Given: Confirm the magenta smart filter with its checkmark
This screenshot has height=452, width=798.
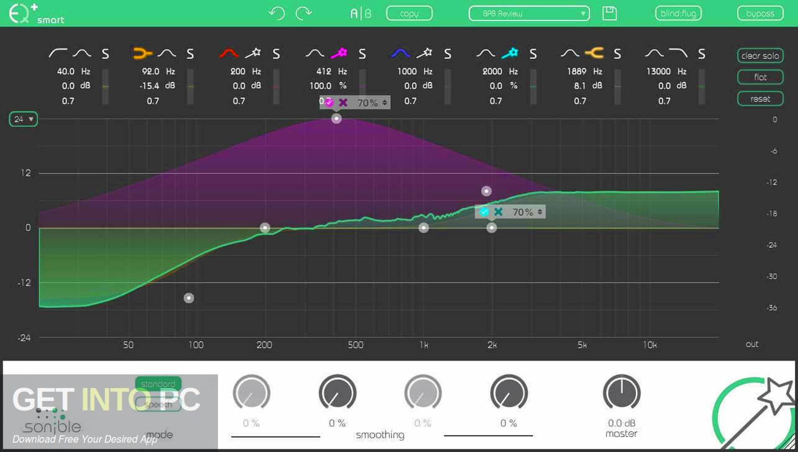Looking at the screenshot, I should point(330,102).
